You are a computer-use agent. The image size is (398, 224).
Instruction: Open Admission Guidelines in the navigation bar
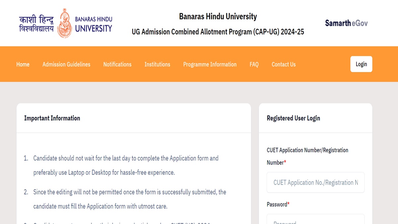click(x=66, y=64)
